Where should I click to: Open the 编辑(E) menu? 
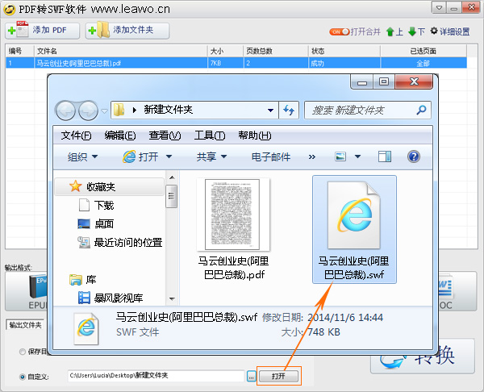pyautogui.click(x=120, y=136)
